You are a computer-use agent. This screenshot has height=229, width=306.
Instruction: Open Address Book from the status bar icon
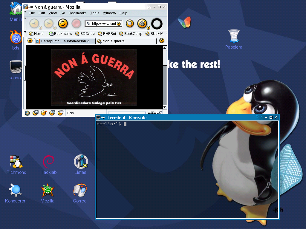[52, 113]
